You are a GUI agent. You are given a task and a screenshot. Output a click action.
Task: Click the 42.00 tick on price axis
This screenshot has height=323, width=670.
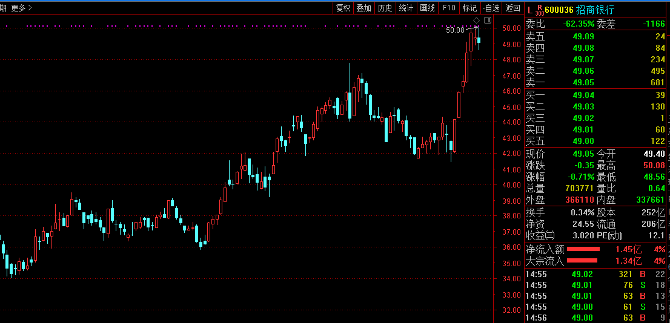(511, 154)
